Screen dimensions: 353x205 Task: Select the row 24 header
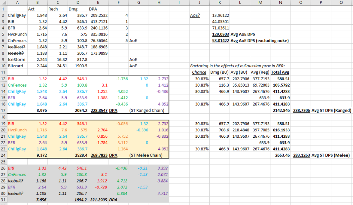click(x=3, y=155)
